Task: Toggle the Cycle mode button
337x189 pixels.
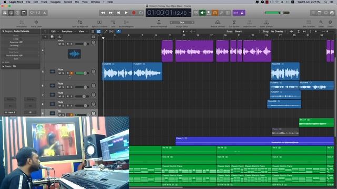Action: click(141, 13)
